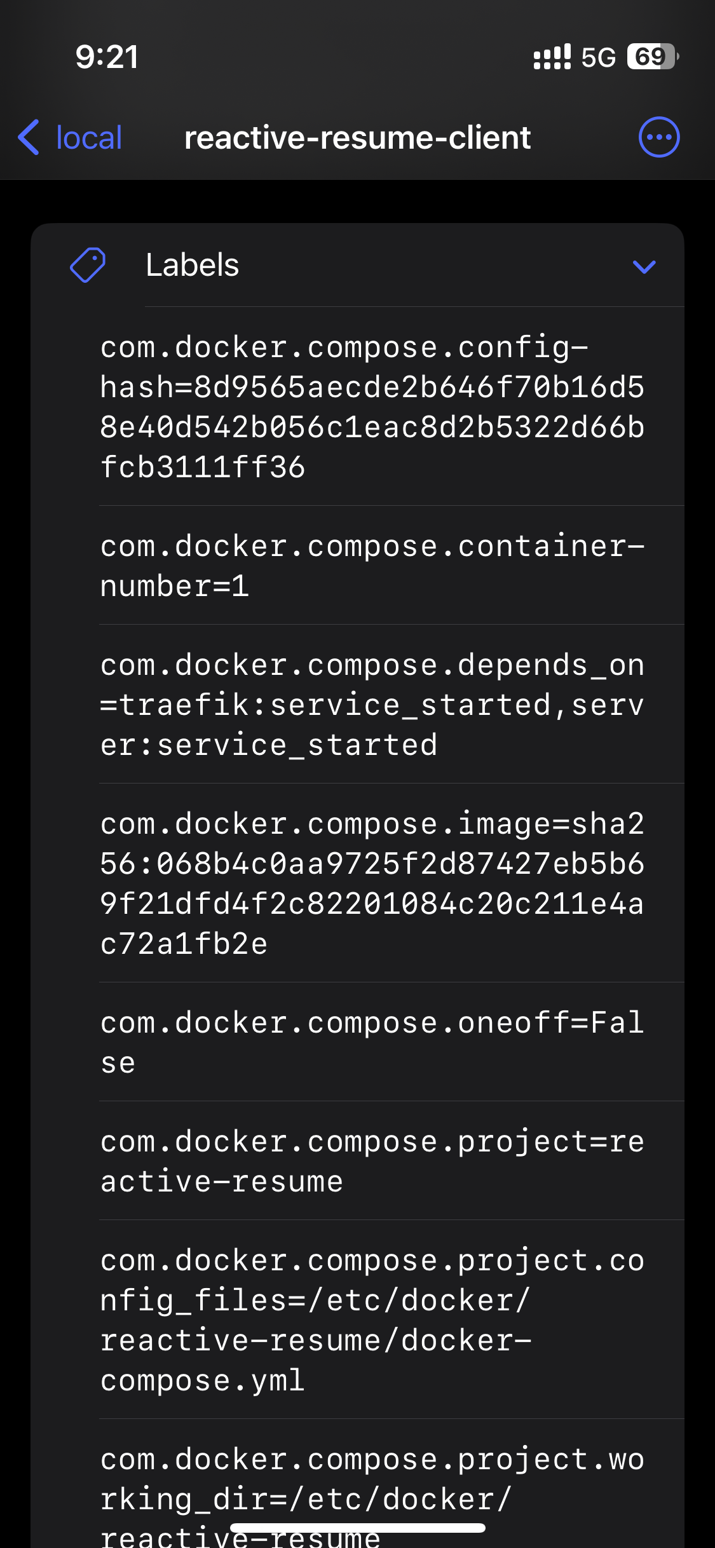The width and height of the screenshot is (715, 1548).
Task: Tap the chevron next to Labels heading
Action: tap(643, 267)
